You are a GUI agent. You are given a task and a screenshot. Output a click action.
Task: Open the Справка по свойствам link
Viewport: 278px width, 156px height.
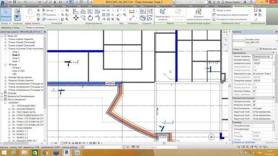click(x=244, y=142)
